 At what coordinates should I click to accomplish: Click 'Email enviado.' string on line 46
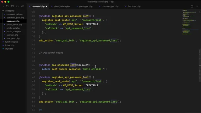pos(93,69)
